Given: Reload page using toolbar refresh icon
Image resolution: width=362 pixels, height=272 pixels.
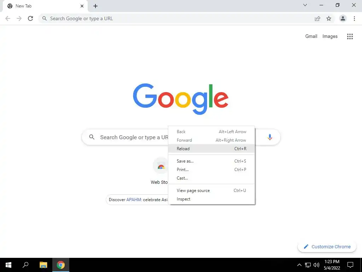Looking at the screenshot, I should (30, 18).
